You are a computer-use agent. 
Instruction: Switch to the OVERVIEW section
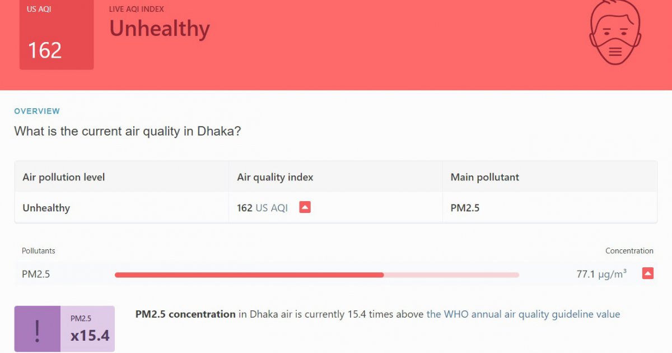[x=37, y=111]
